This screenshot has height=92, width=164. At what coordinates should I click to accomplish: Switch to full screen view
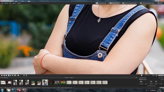(x=15, y=75)
